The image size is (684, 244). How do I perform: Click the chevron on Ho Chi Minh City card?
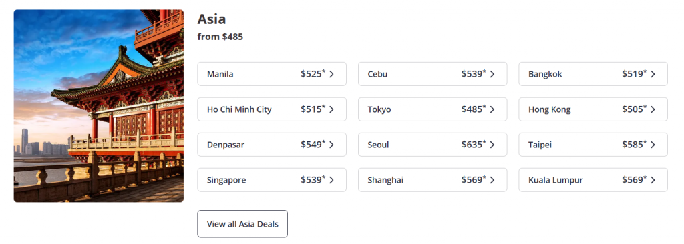pos(331,109)
